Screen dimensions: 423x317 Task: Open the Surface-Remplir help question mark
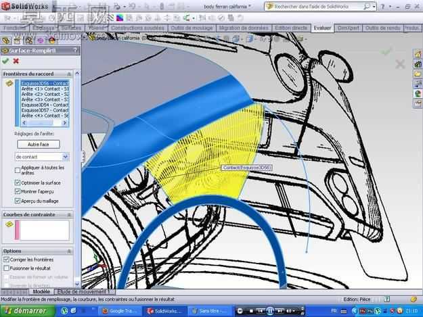[76, 51]
